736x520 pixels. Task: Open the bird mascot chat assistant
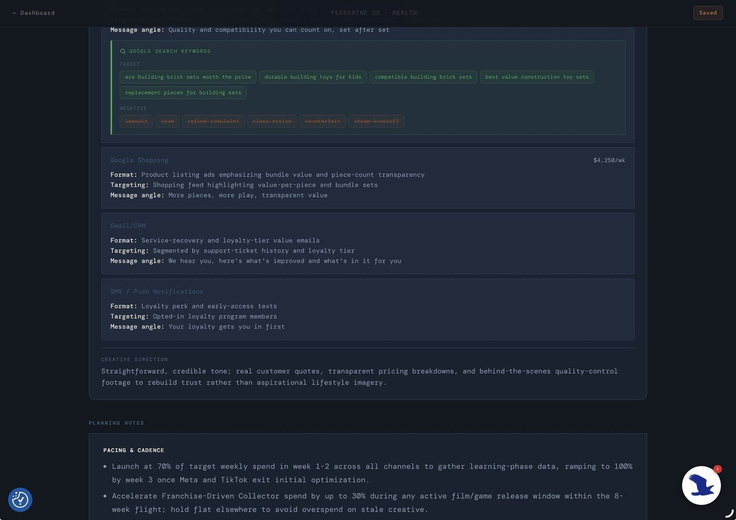(701, 485)
